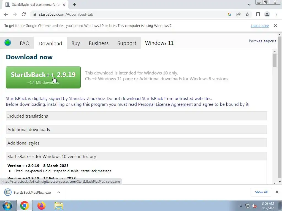Click the inner scrollbar up arrow
The image size is (282, 211).
pos(275,51)
